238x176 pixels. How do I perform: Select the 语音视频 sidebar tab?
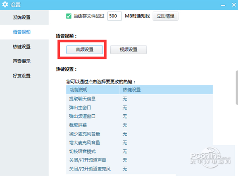(x=24, y=32)
